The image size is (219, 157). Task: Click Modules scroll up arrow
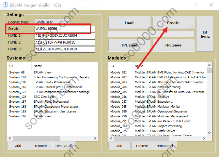[x=209, y=65]
